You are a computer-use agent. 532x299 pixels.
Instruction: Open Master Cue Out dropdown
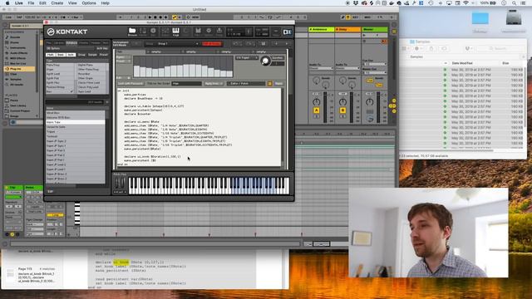[375, 64]
